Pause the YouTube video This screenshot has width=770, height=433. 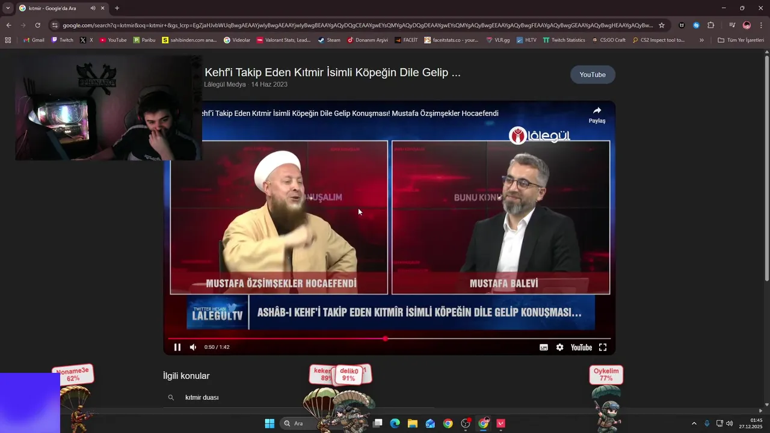coord(177,347)
